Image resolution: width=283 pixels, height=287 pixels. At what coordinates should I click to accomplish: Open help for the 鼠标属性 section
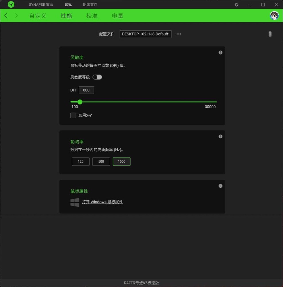(220, 186)
